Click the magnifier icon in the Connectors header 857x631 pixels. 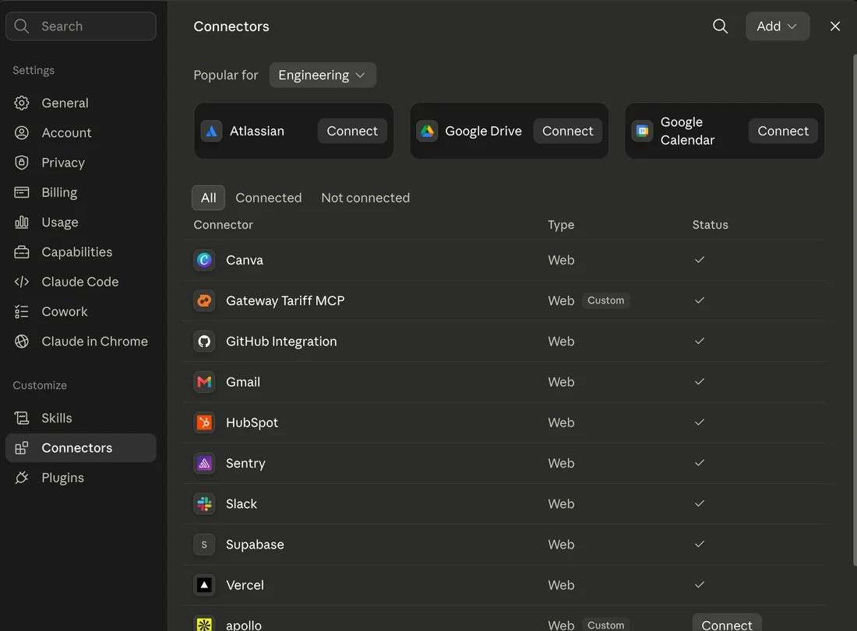point(720,26)
